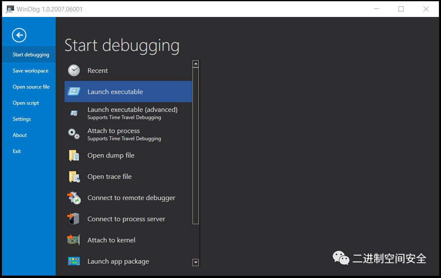Click the WinDbg title bar app icon
The image size is (441, 278).
pyautogui.click(x=10, y=9)
